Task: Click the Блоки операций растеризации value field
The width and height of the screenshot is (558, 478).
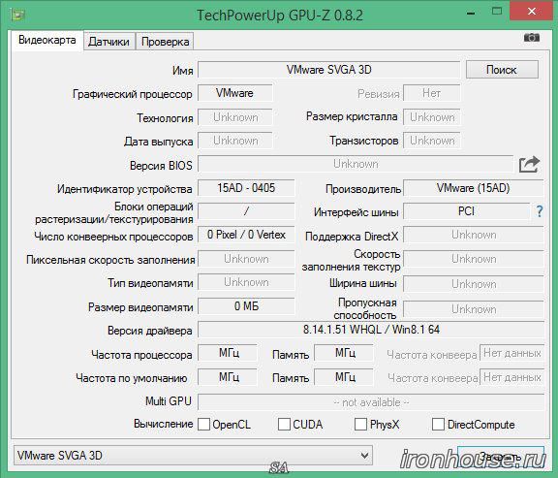Action: pyautogui.click(x=246, y=211)
